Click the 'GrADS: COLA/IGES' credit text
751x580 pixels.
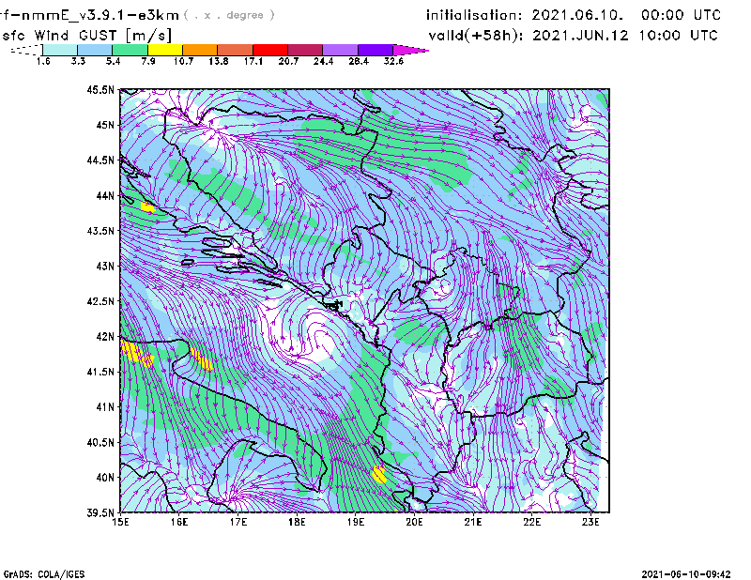44,574
